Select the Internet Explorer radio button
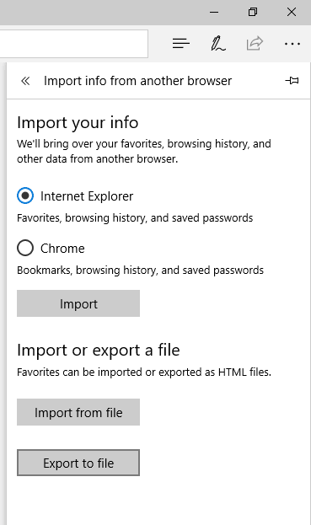This screenshot has width=311, height=525. 25,196
